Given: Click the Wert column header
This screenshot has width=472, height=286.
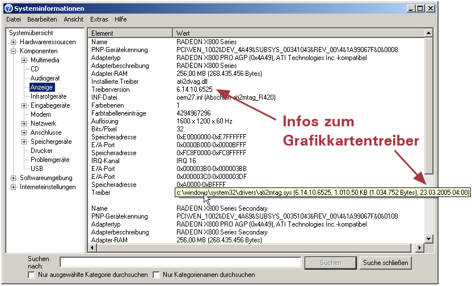Looking at the screenshot, I should tap(298, 33).
